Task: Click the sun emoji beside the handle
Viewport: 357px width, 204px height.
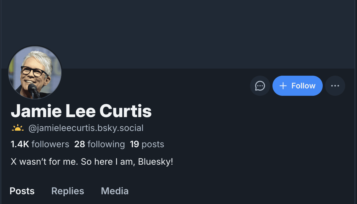Action: [x=18, y=128]
